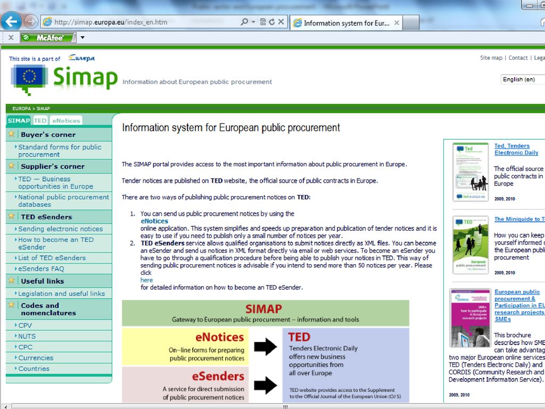Open TED — Business opportunities in Europe
The width and height of the screenshot is (545, 409).
click(55, 183)
